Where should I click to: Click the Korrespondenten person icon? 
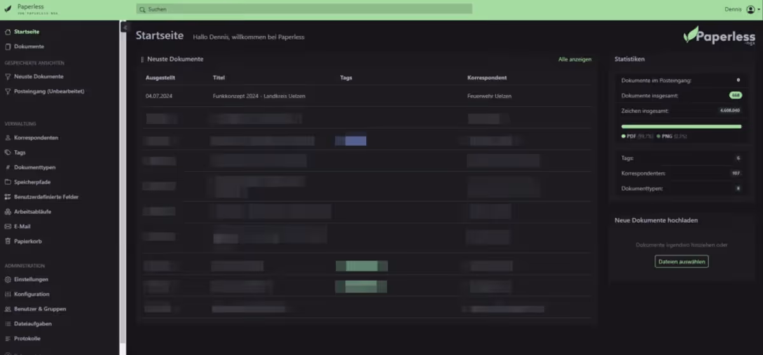click(x=8, y=138)
